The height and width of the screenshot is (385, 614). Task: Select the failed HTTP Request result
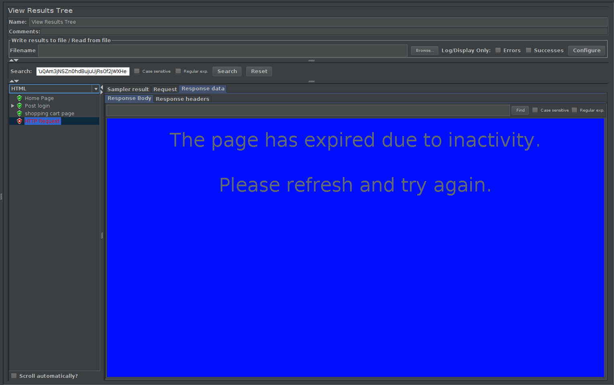point(43,121)
